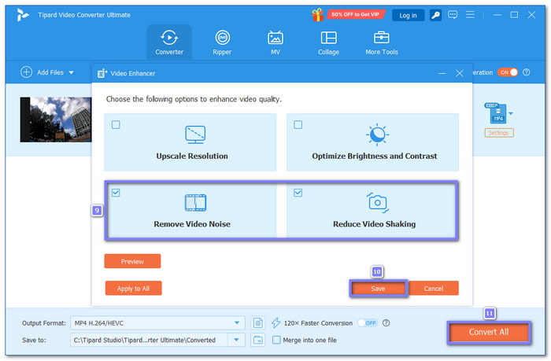The width and height of the screenshot is (551, 361).
Task: Click the key registration icon
Action: click(435, 14)
